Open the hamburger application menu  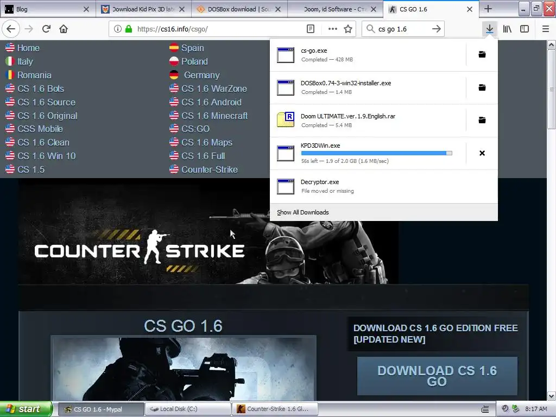click(x=546, y=29)
